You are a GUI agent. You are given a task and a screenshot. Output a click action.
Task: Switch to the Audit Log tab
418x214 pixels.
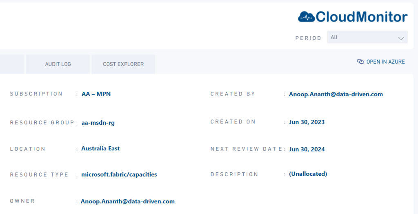pyautogui.click(x=58, y=64)
